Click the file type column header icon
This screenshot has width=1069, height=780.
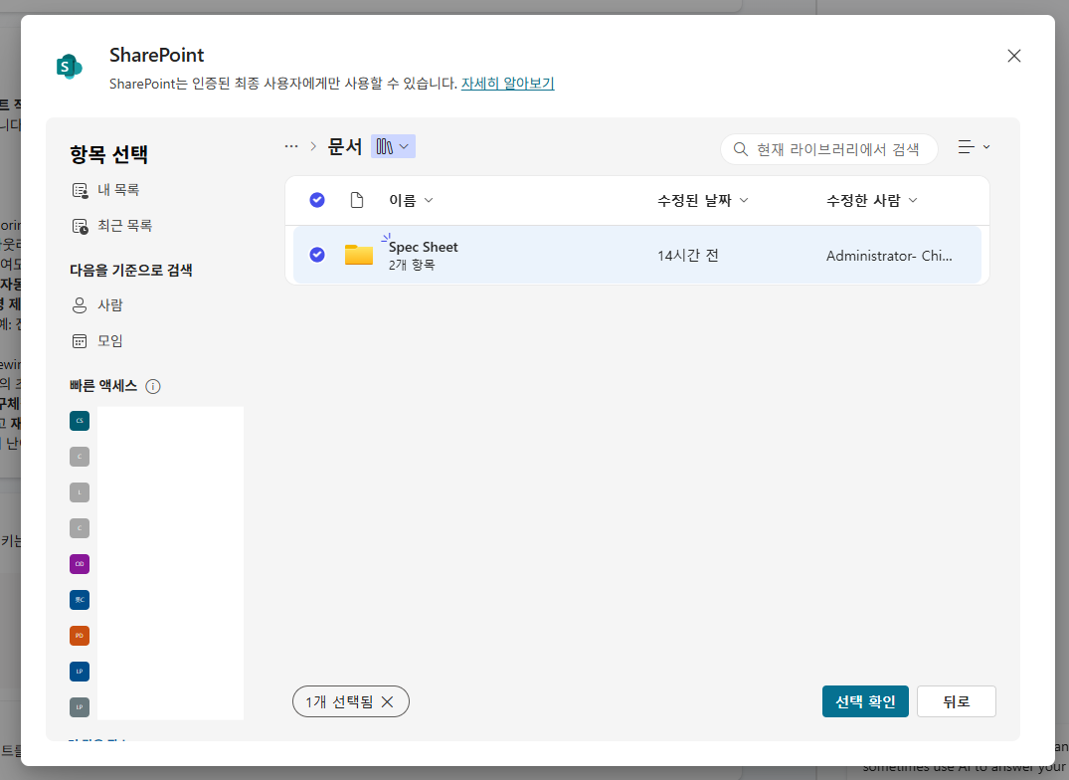[x=357, y=200]
